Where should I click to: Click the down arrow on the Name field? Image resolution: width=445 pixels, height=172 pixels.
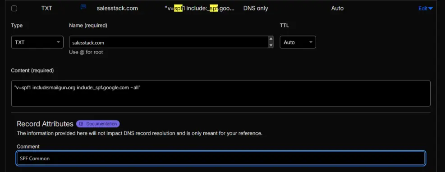point(271,45)
